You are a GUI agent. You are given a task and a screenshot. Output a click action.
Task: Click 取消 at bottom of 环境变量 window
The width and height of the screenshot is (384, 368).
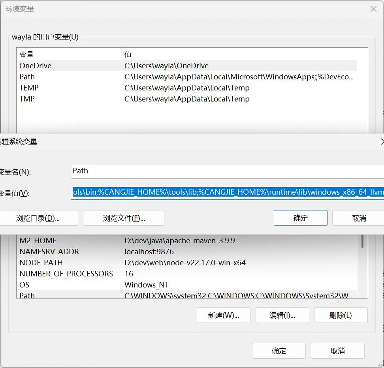tap(337, 351)
